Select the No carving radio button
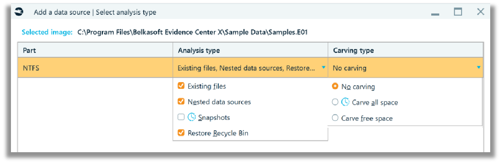The width and height of the screenshot is (502, 164). 335,86
